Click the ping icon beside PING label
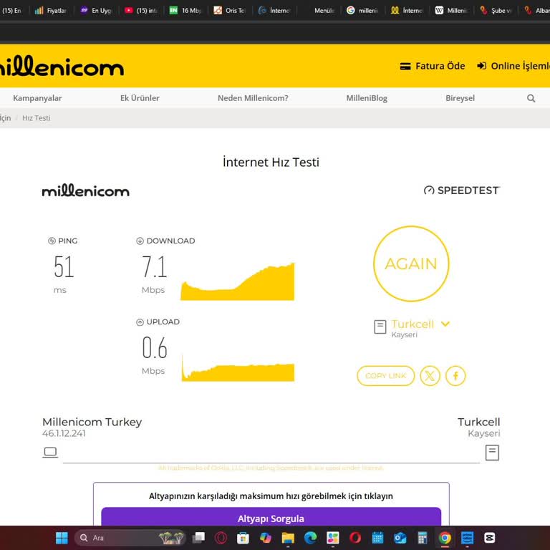Screen dimensions: 550x550 (52, 241)
